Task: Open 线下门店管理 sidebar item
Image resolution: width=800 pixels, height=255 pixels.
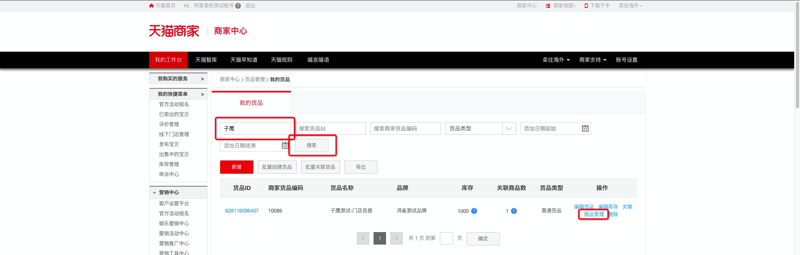Action: (174, 135)
